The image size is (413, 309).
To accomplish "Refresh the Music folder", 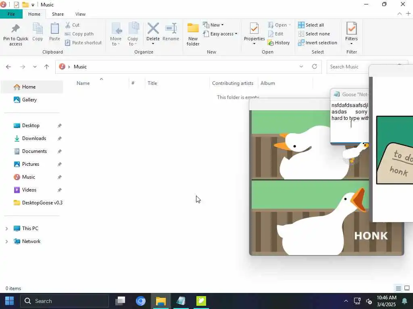I will [315, 67].
